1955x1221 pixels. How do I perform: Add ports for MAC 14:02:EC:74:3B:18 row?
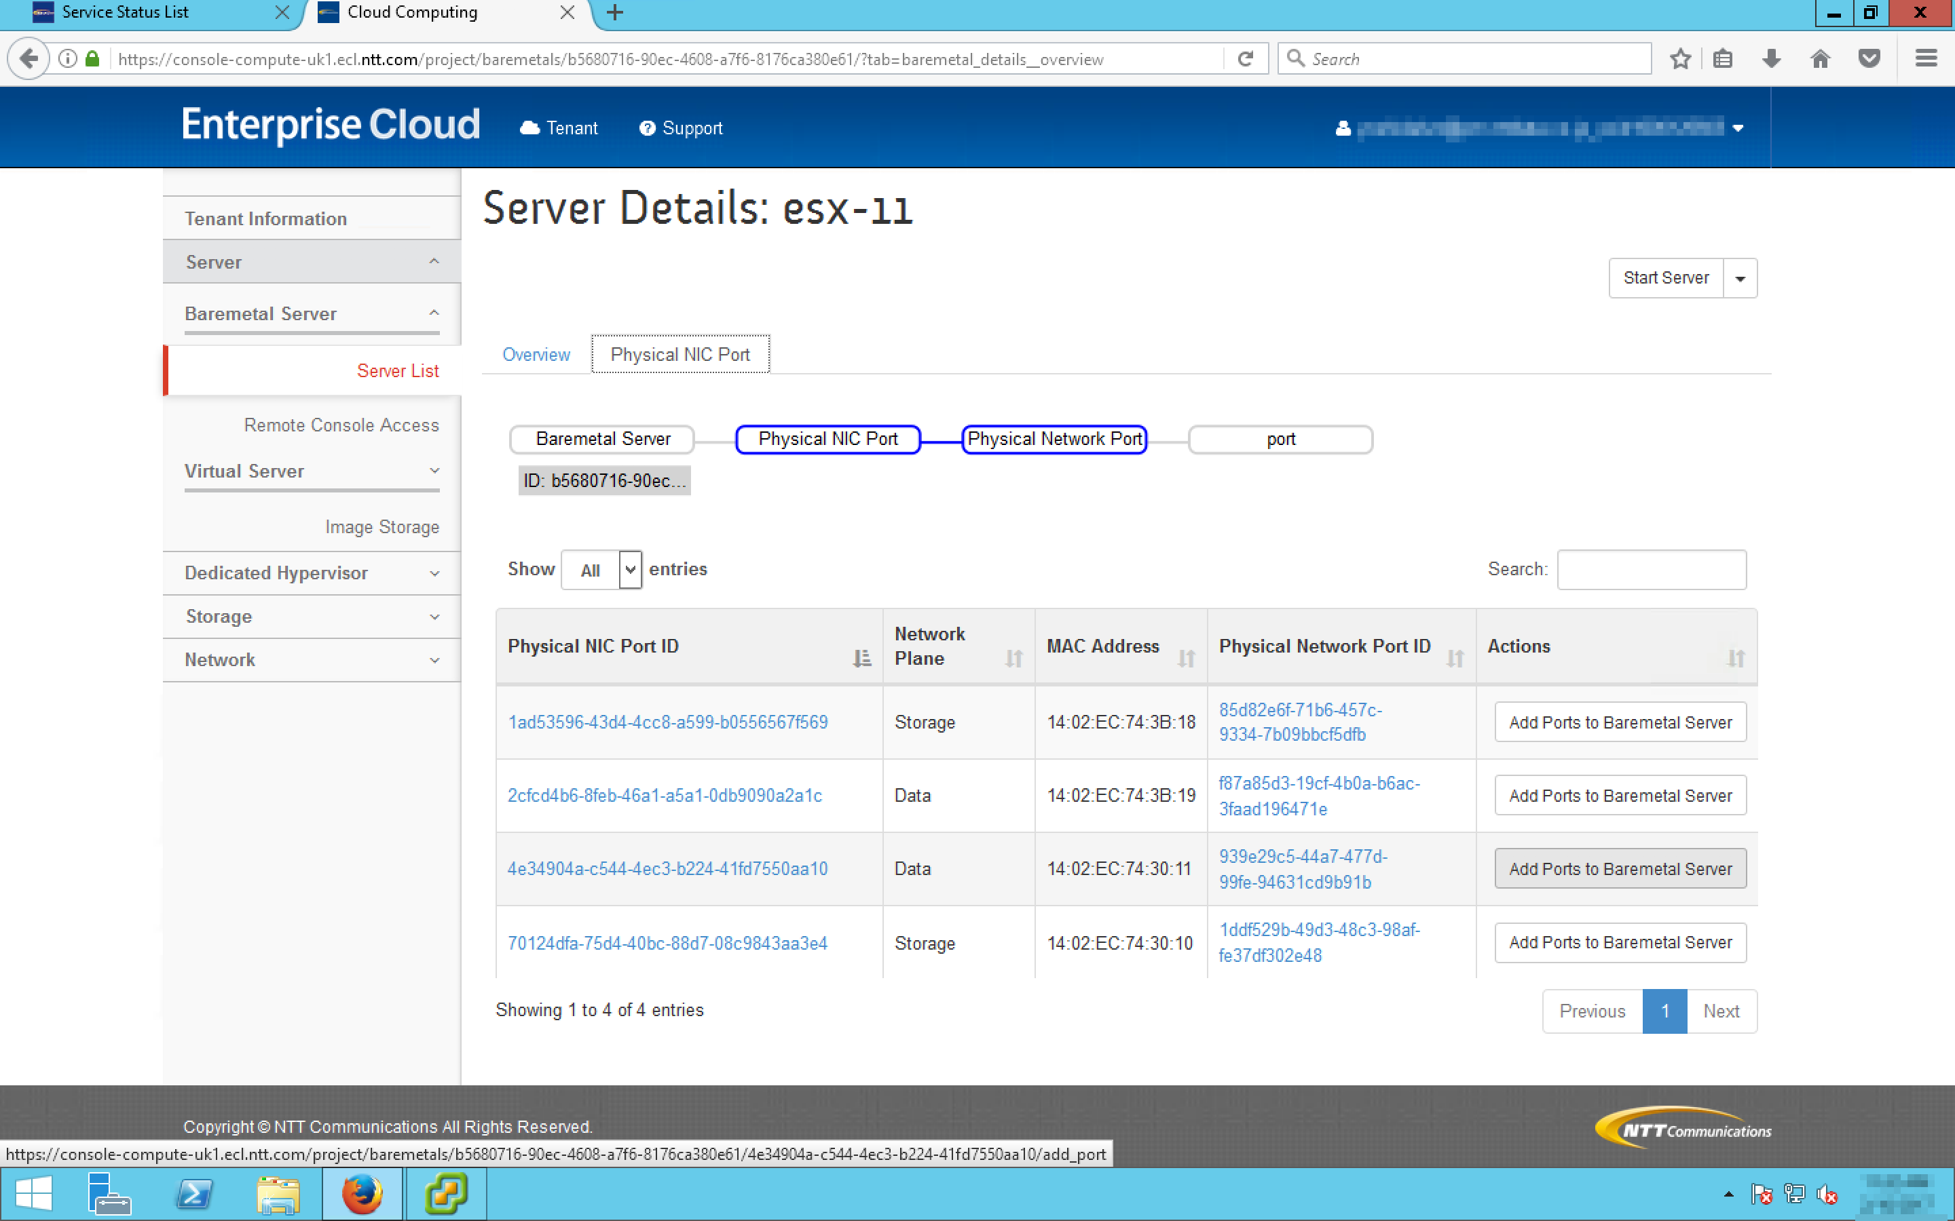point(1620,722)
